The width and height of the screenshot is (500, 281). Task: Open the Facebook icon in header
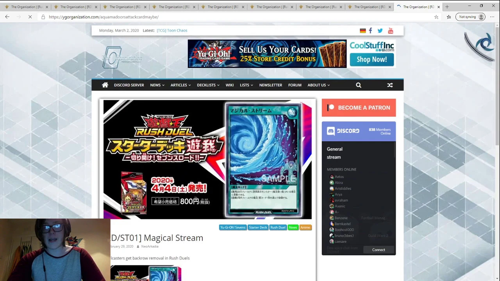point(370,30)
